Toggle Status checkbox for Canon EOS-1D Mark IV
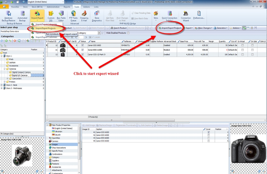This screenshot has width=267, height=174. tap(83, 55)
